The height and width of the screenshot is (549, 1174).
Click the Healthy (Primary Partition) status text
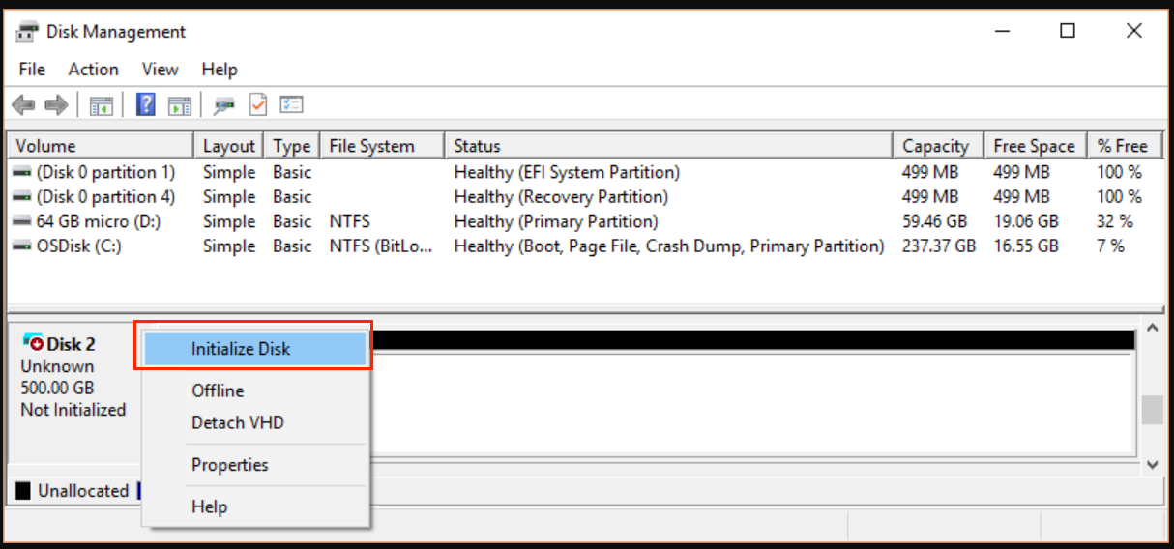pyautogui.click(x=556, y=221)
